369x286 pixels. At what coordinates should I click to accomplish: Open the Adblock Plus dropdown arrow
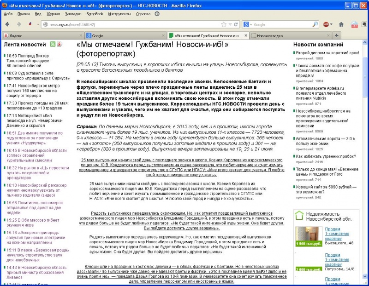click(x=332, y=24)
